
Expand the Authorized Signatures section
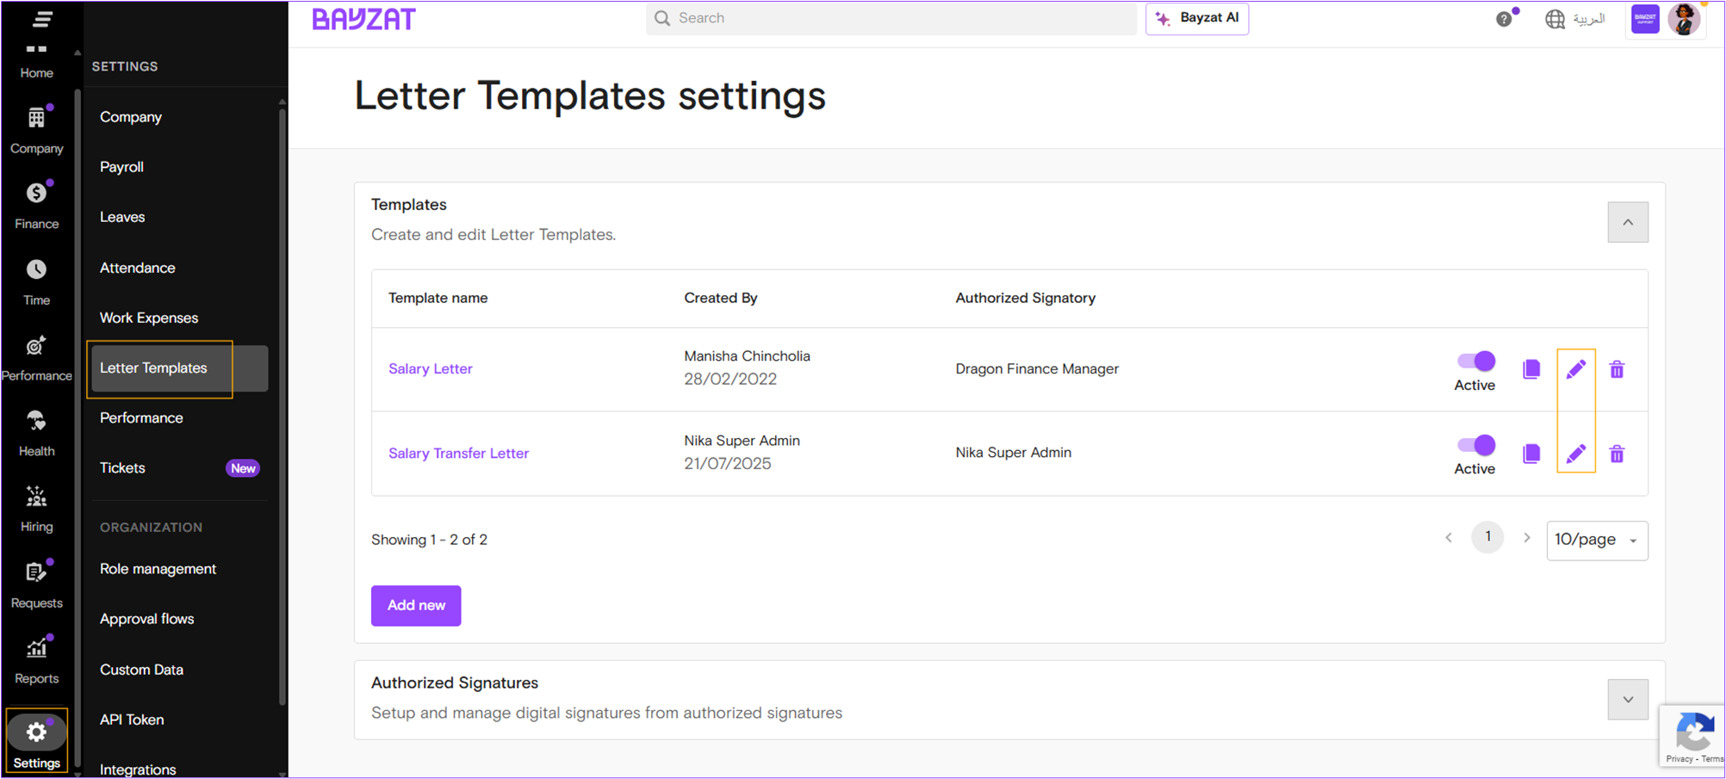(x=1627, y=700)
